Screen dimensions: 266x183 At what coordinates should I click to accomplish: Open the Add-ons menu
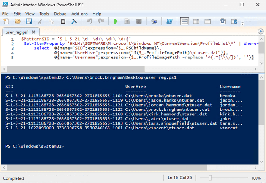(79, 14)
